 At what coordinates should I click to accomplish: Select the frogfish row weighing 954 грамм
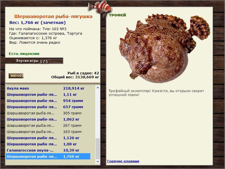[48, 101]
